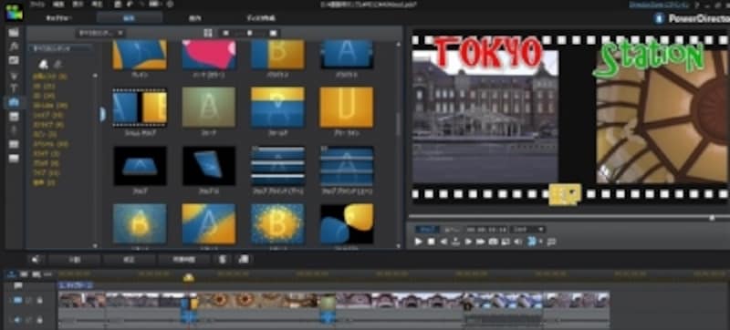
Task: Toggle the video track visibility checkbox
Action: 29,301
